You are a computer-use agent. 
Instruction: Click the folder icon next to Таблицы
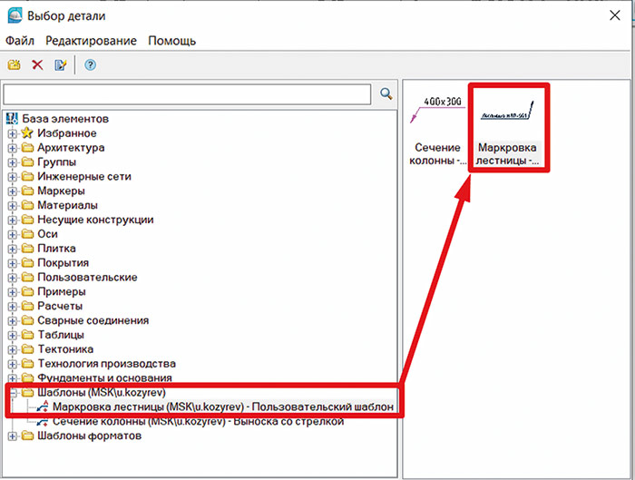27,335
